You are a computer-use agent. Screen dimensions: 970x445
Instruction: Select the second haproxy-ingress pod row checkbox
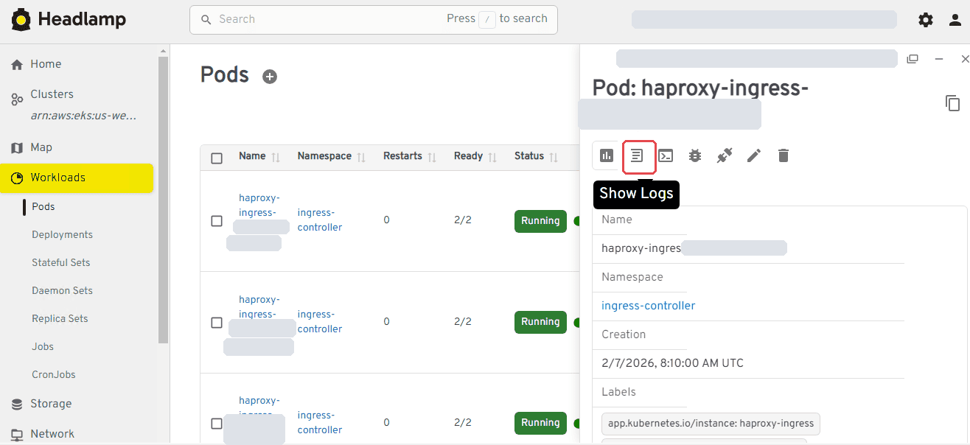click(217, 323)
